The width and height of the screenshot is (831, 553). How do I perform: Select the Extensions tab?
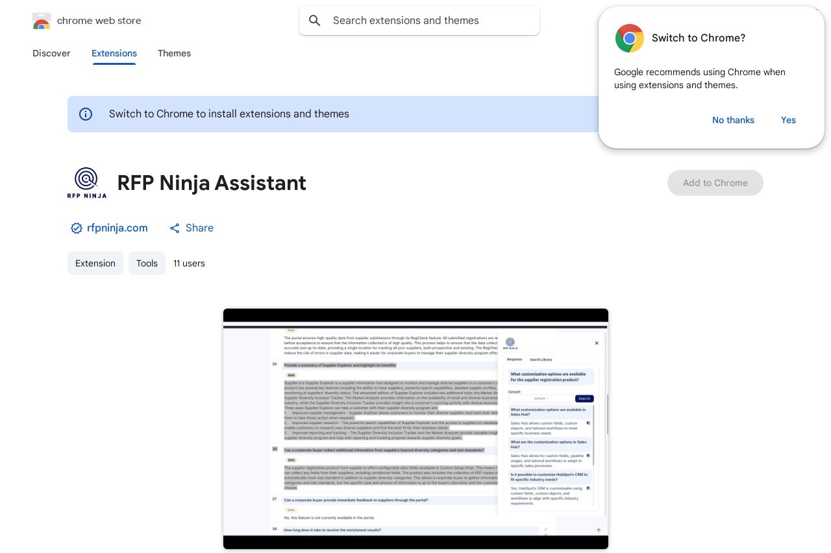(114, 53)
